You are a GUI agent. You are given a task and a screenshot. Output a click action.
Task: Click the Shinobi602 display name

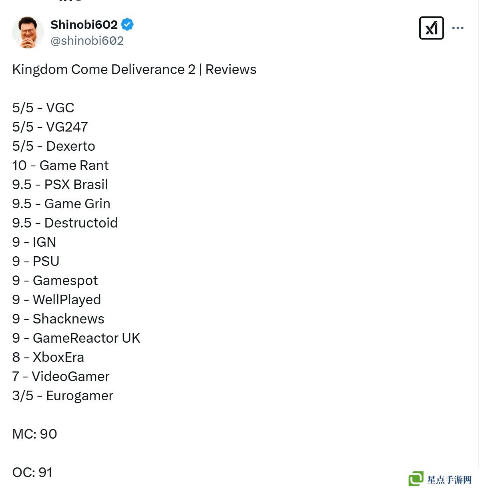coord(84,24)
